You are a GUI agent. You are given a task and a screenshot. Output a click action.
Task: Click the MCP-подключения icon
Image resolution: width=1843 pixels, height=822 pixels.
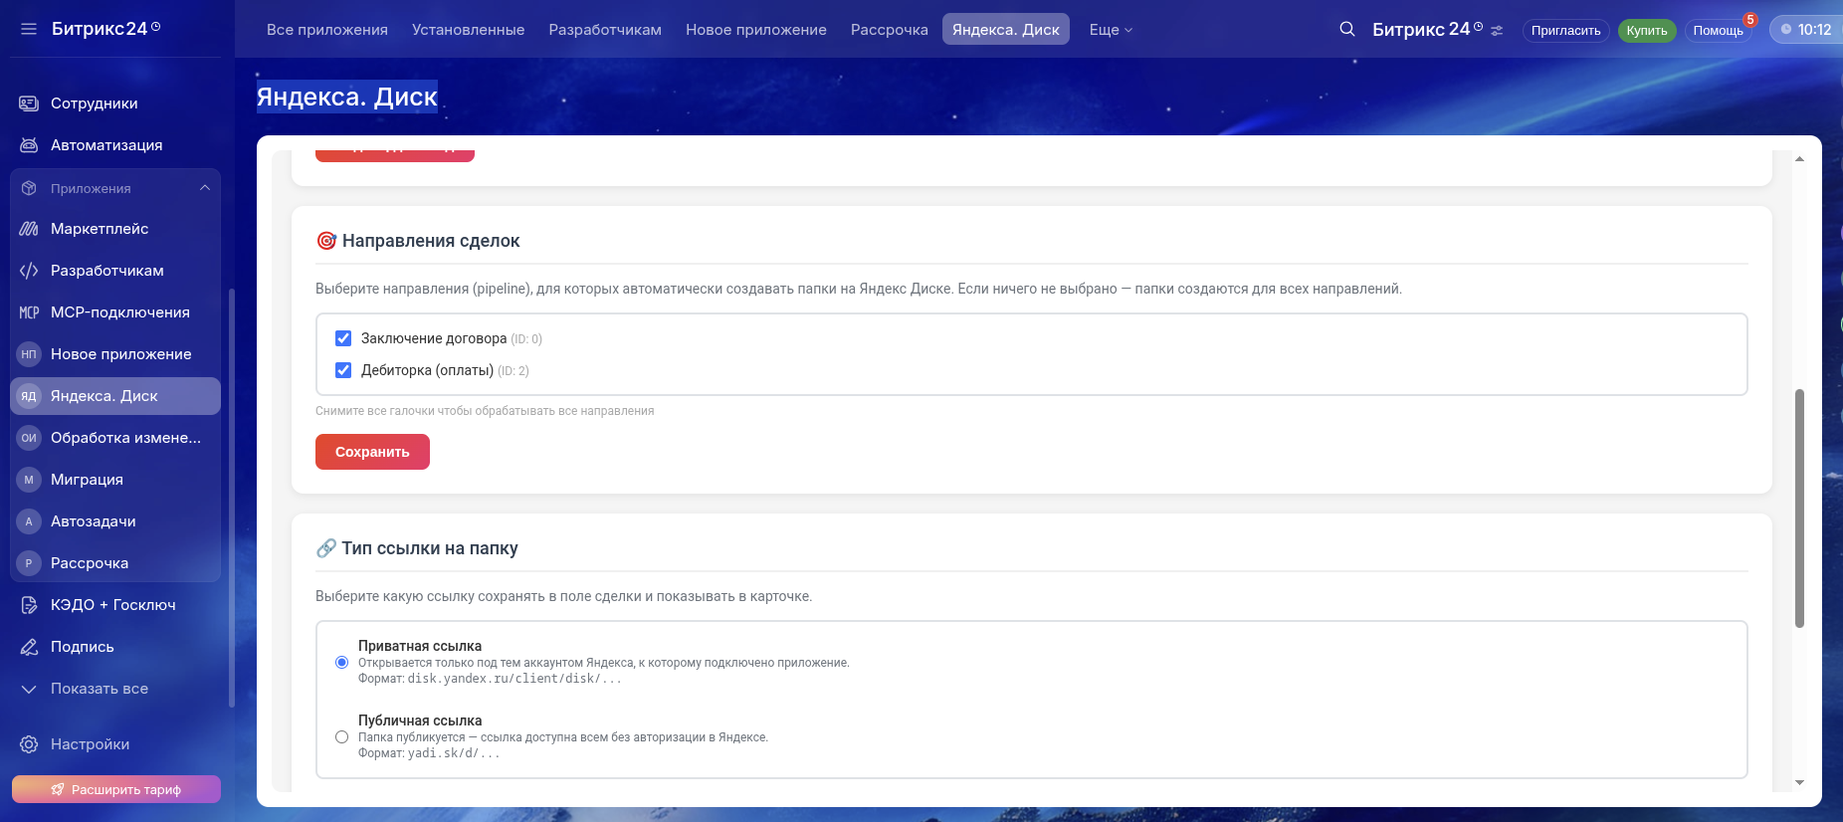29,312
